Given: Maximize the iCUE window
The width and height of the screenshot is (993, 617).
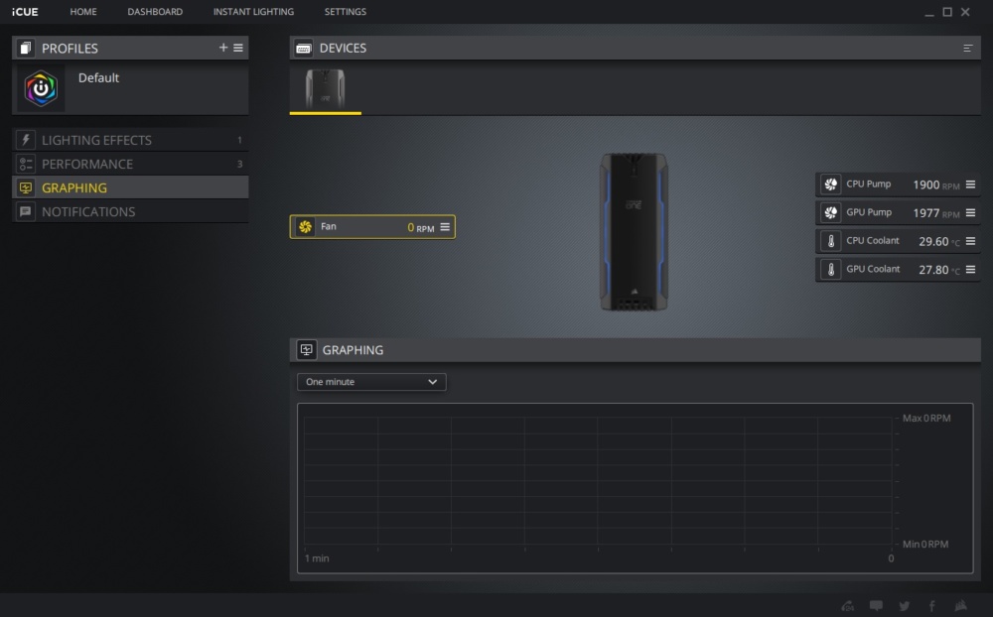Looking at the screenshot, I should (x=947, y=11).
